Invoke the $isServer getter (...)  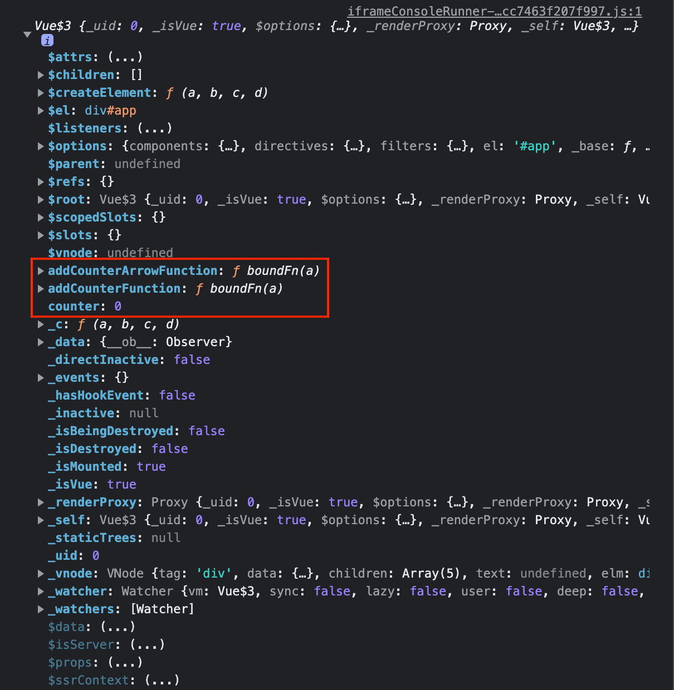coord(148,644)
